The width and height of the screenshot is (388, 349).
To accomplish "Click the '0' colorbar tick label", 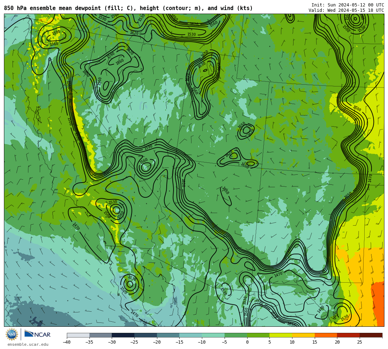I will coord(247,342).
